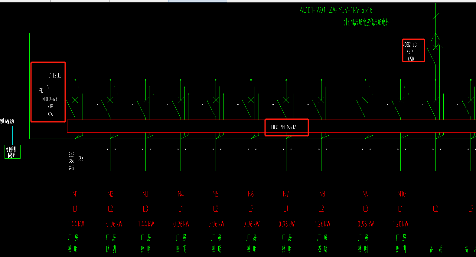Select circuit number N10
Viewport: 476px width, 257px height.
click(x=401, y=194)
